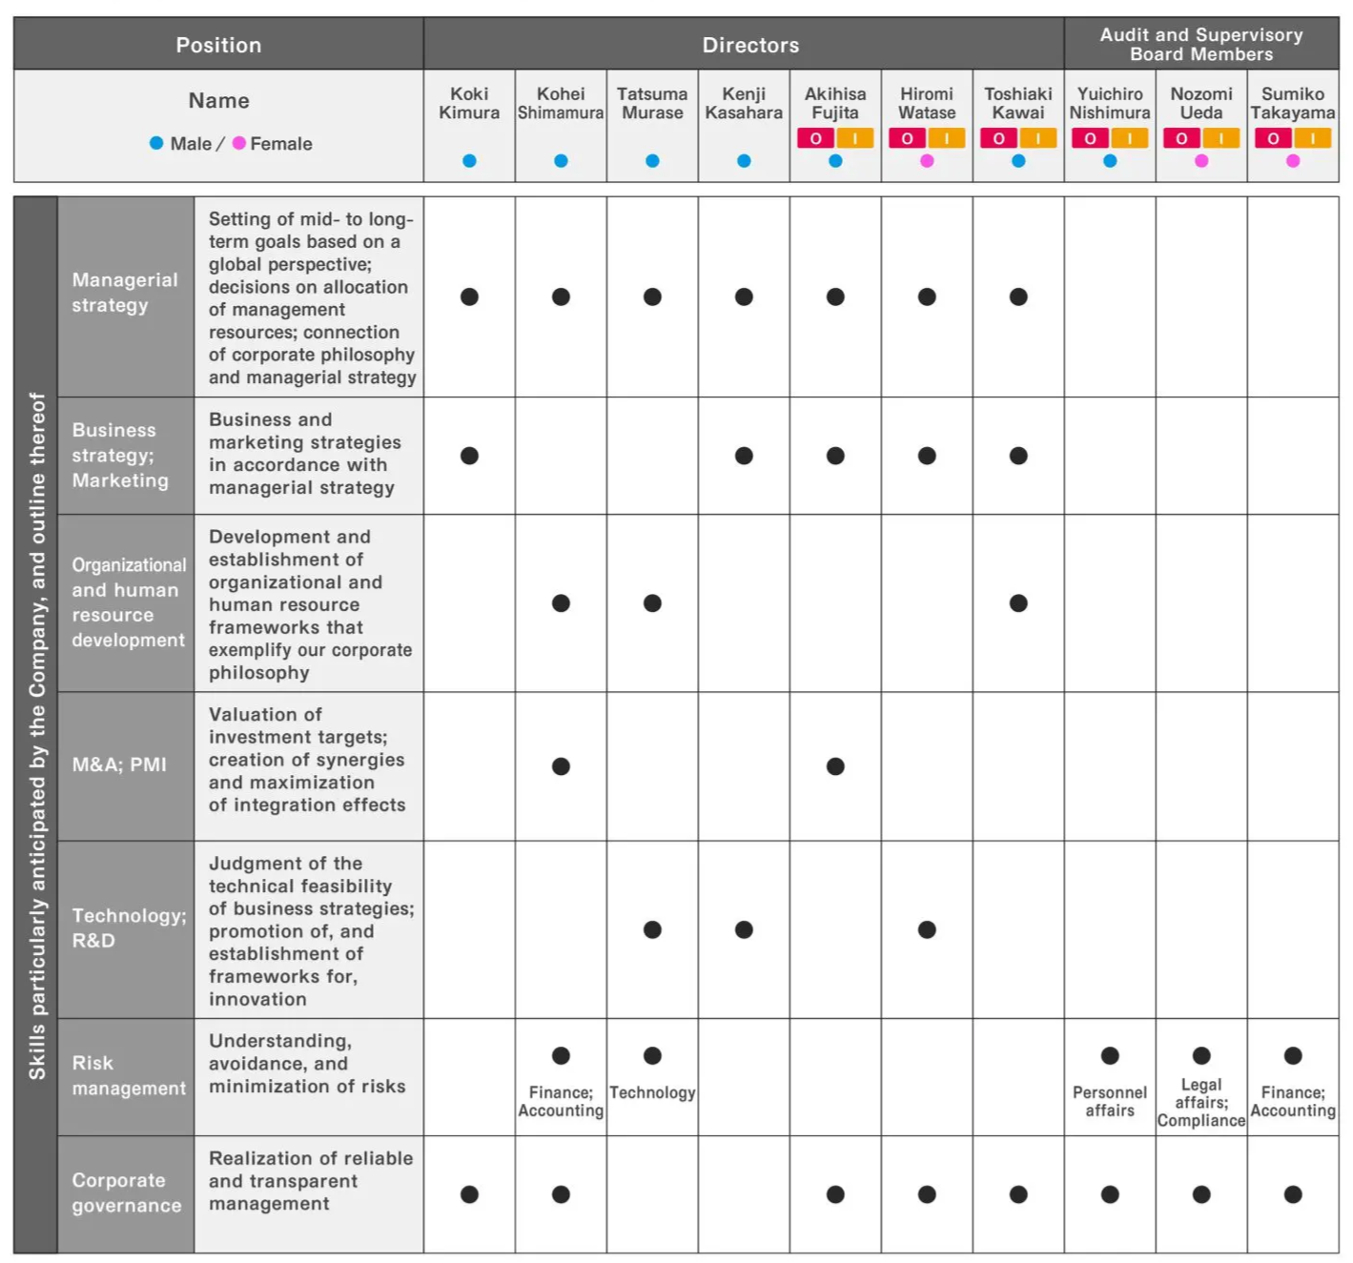
Task: Click Toshiaki Kawai's Organizational and human resource dot
Action: point(1018,603)
